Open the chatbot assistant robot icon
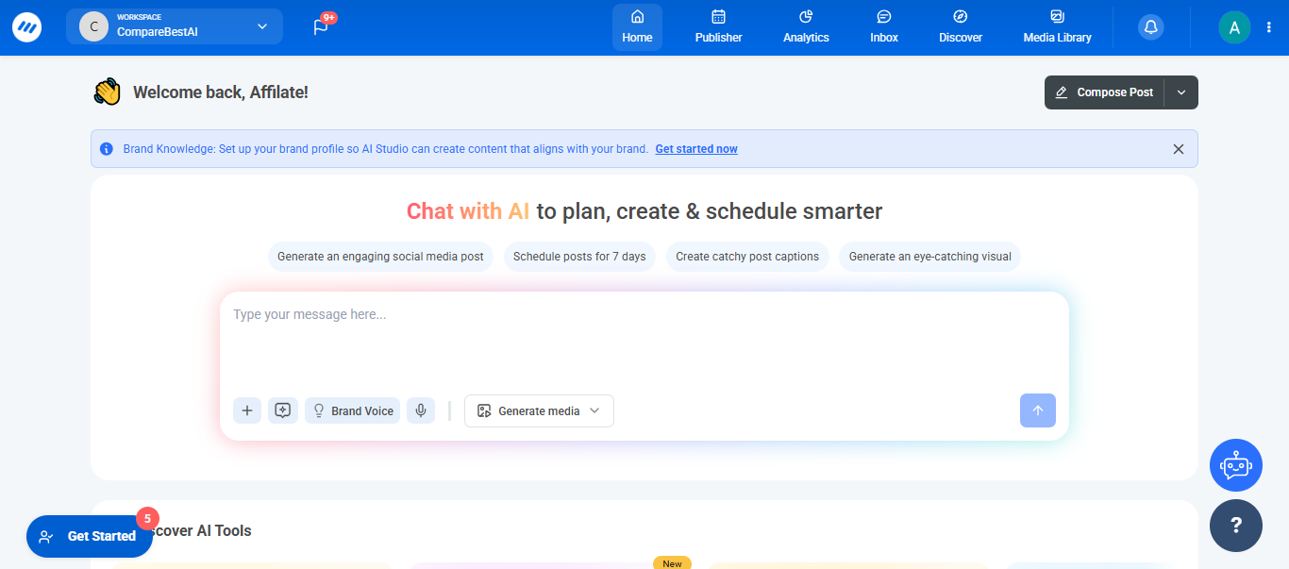 pos(1236,465)
